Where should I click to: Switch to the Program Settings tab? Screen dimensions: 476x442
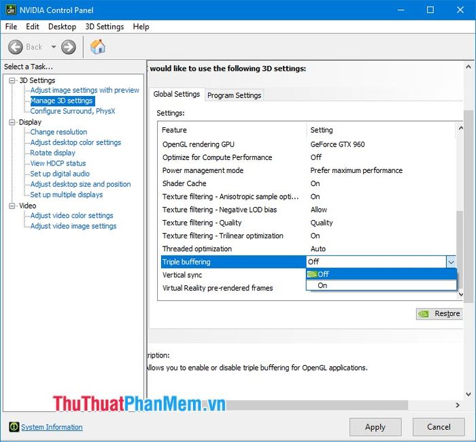[x=234, y=95]
